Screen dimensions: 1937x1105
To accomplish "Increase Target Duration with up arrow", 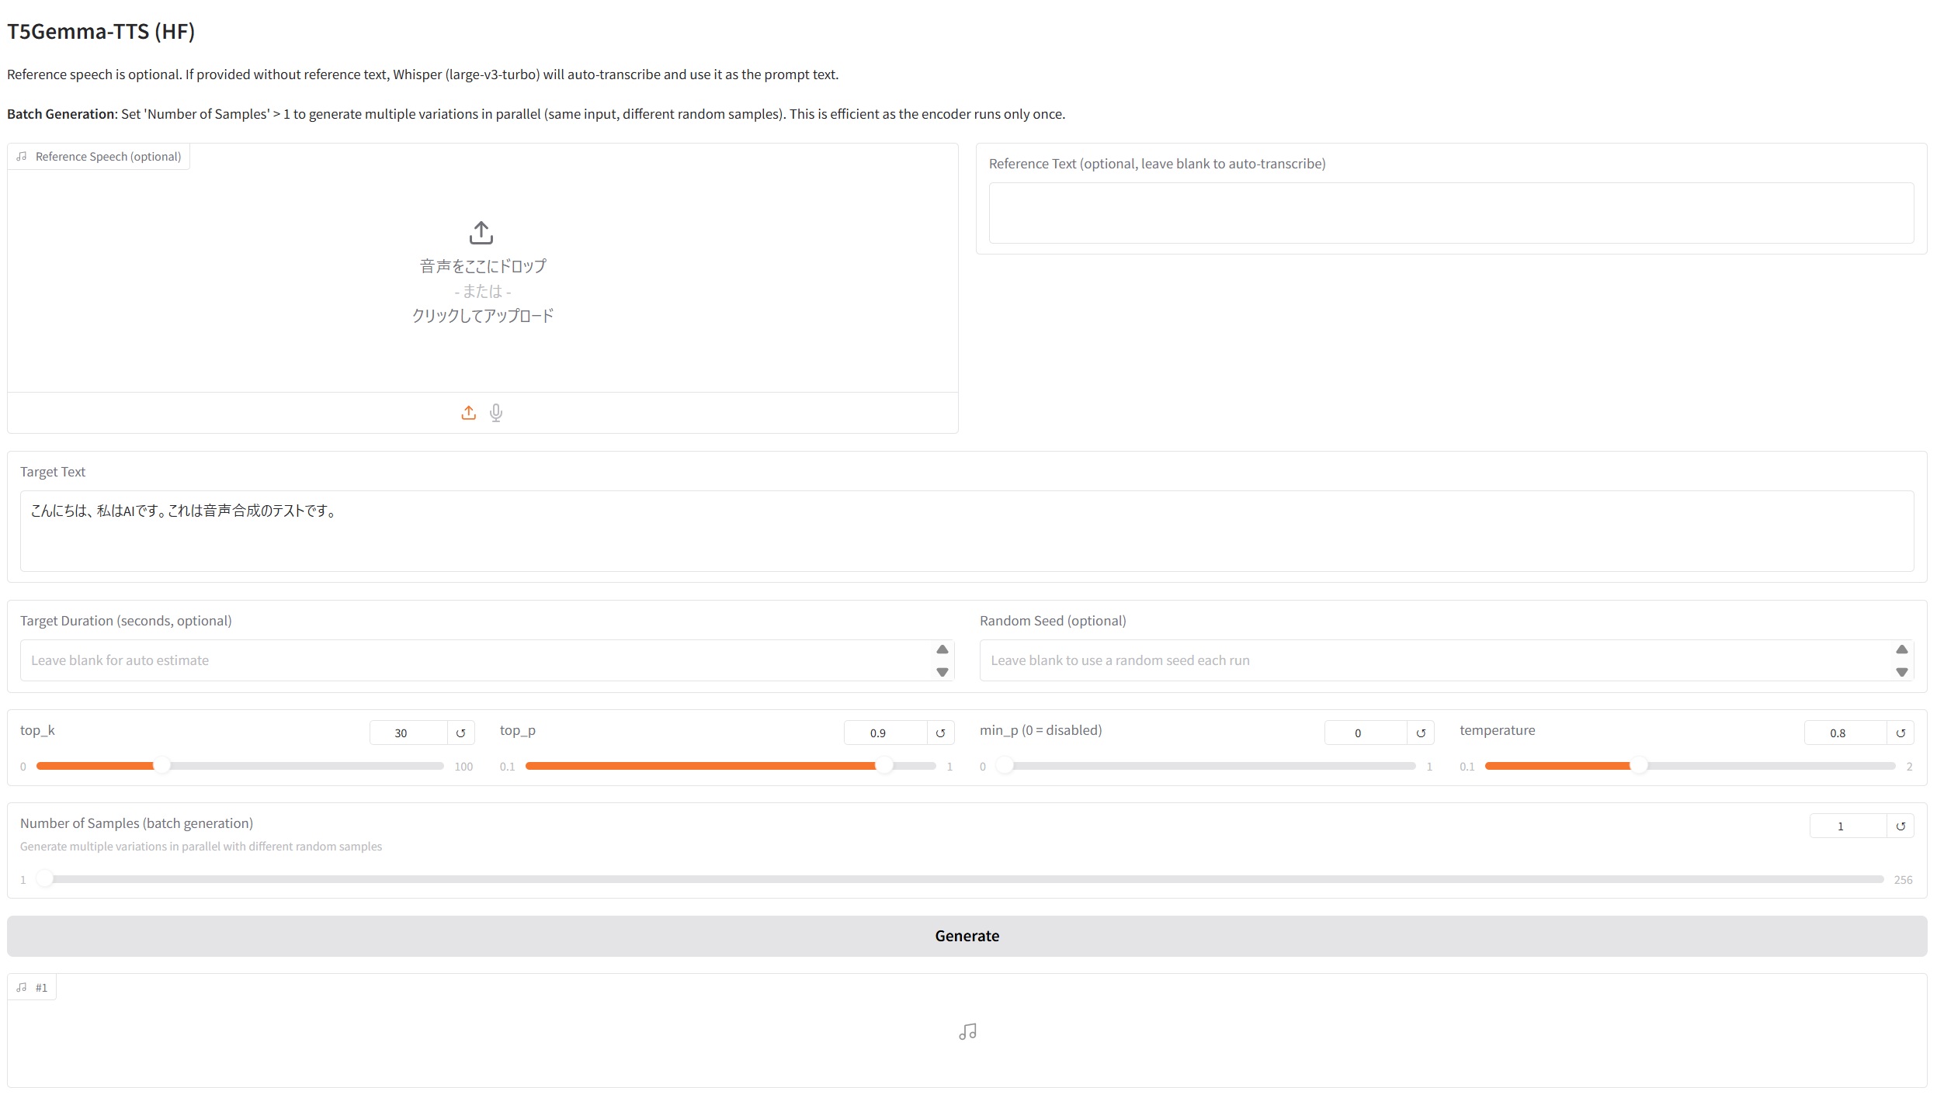I will click(x=942, y=649).
